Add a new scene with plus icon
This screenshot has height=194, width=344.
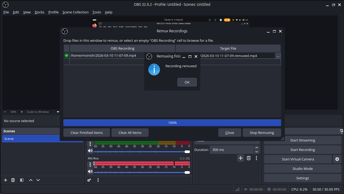click(6, 180)
